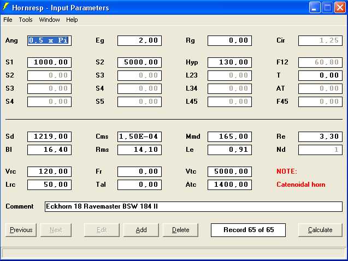Click the 'Record 65 of 65' indicator
The height and width of the screenshot is (261, 348).
[248, 230]
